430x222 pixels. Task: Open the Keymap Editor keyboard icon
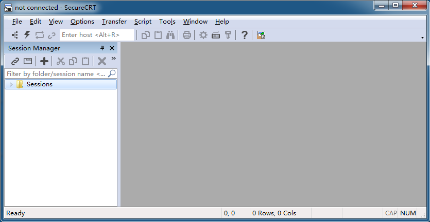(x=216, y=35)
